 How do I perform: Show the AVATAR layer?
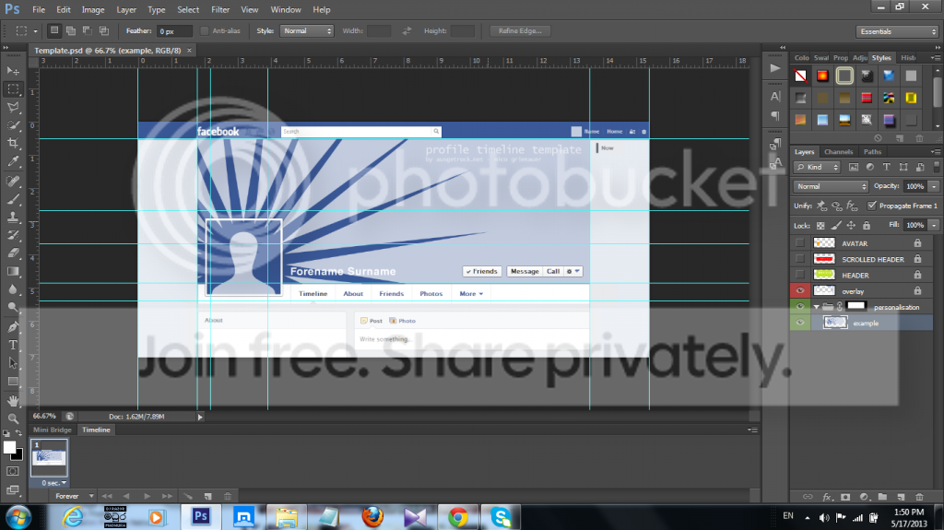800,243
